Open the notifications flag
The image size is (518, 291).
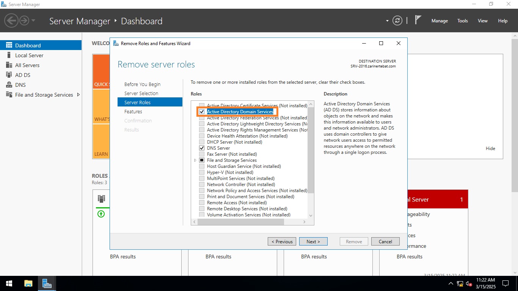point(418,20)
